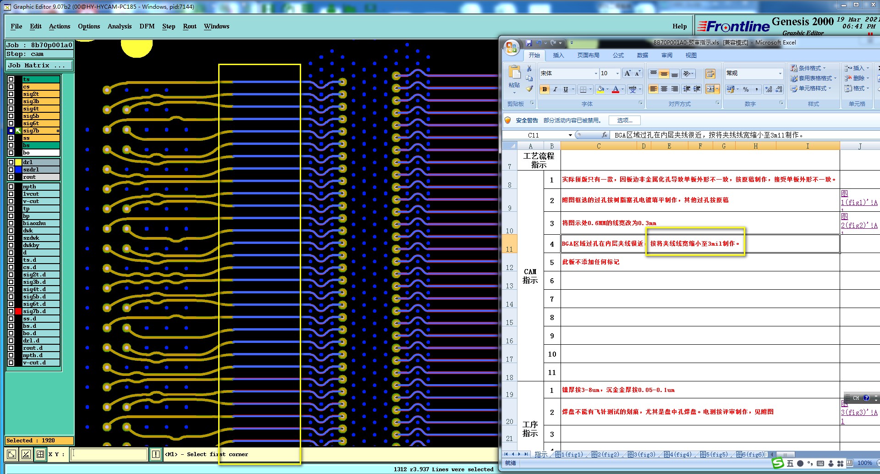Toggle the biaozhu layer checkbox
This screenshot has height=474, width=880.
(x=11, y=223)
